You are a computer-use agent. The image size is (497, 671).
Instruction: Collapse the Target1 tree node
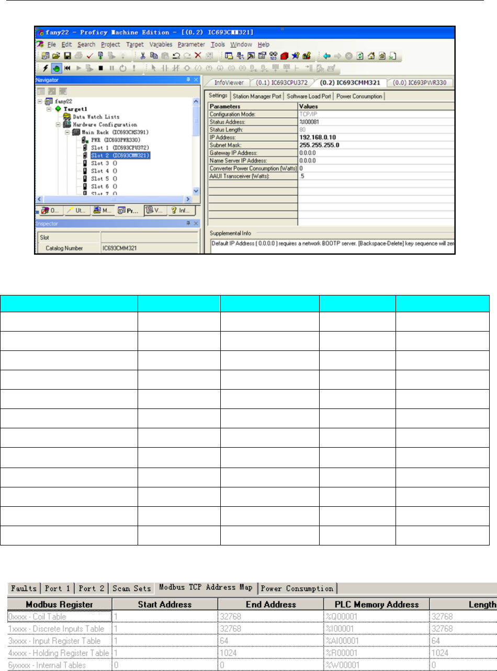coord(49,109)
